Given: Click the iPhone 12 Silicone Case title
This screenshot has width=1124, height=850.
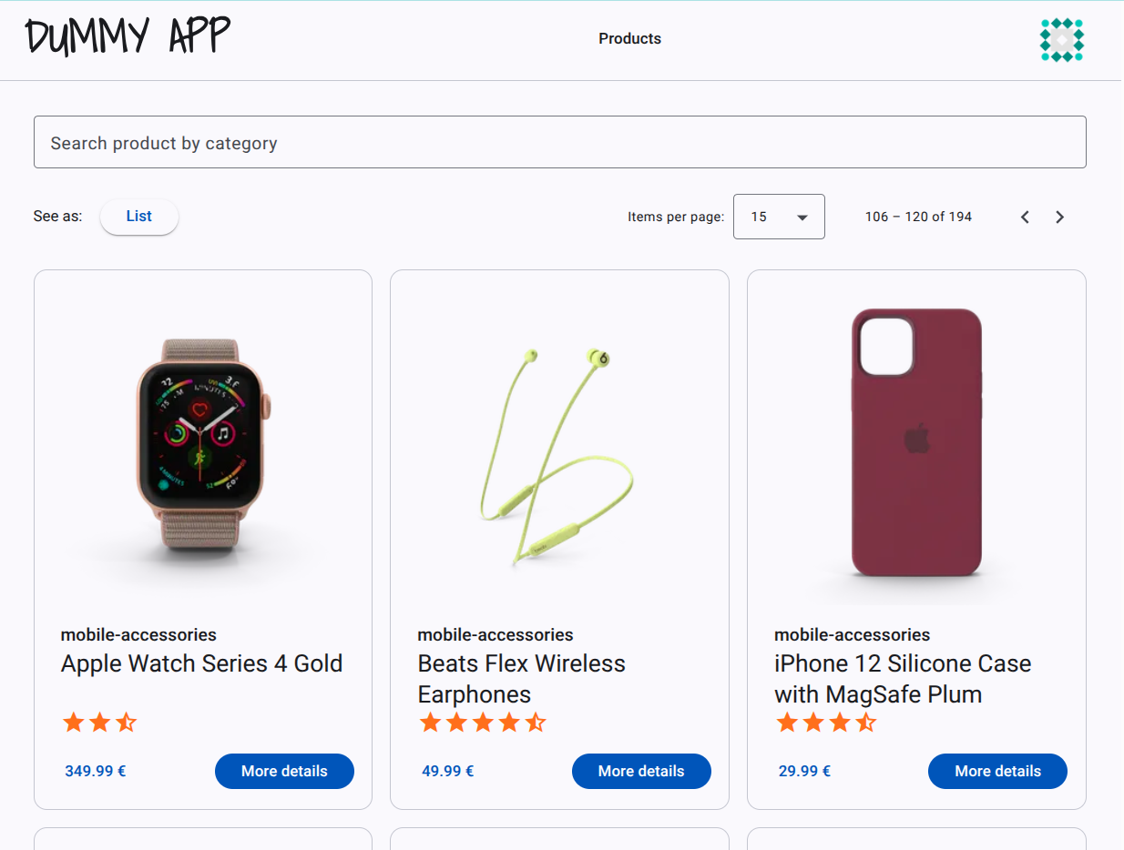Looking at the screenshot, I should (x=902, y=678).
